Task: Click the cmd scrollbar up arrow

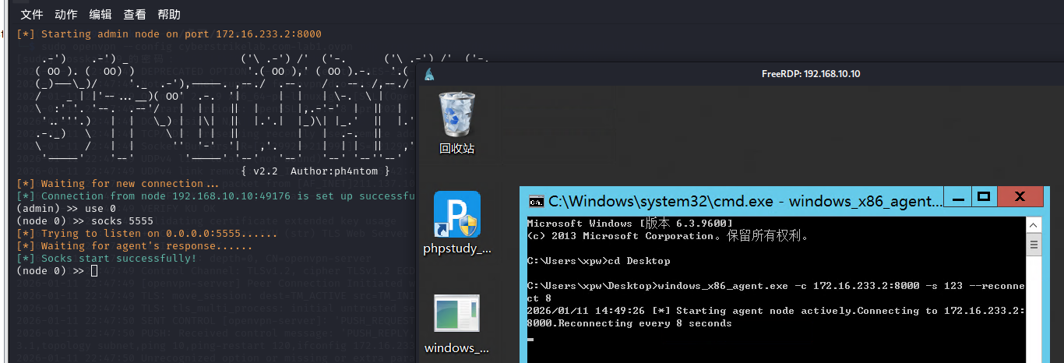Action: (1034, 224)
